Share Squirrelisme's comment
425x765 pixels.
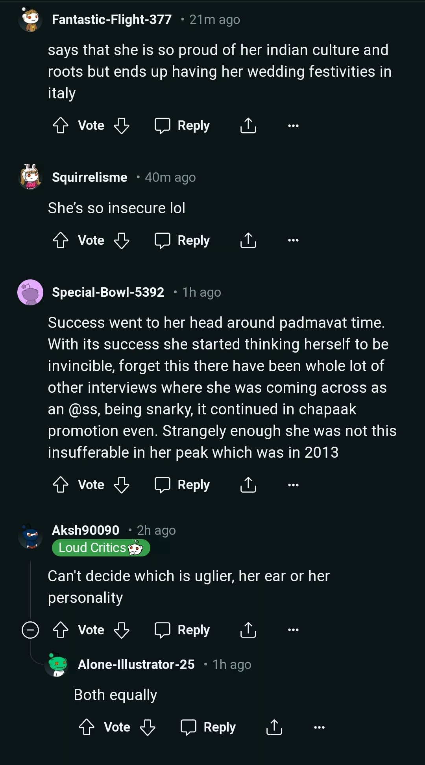248,240
